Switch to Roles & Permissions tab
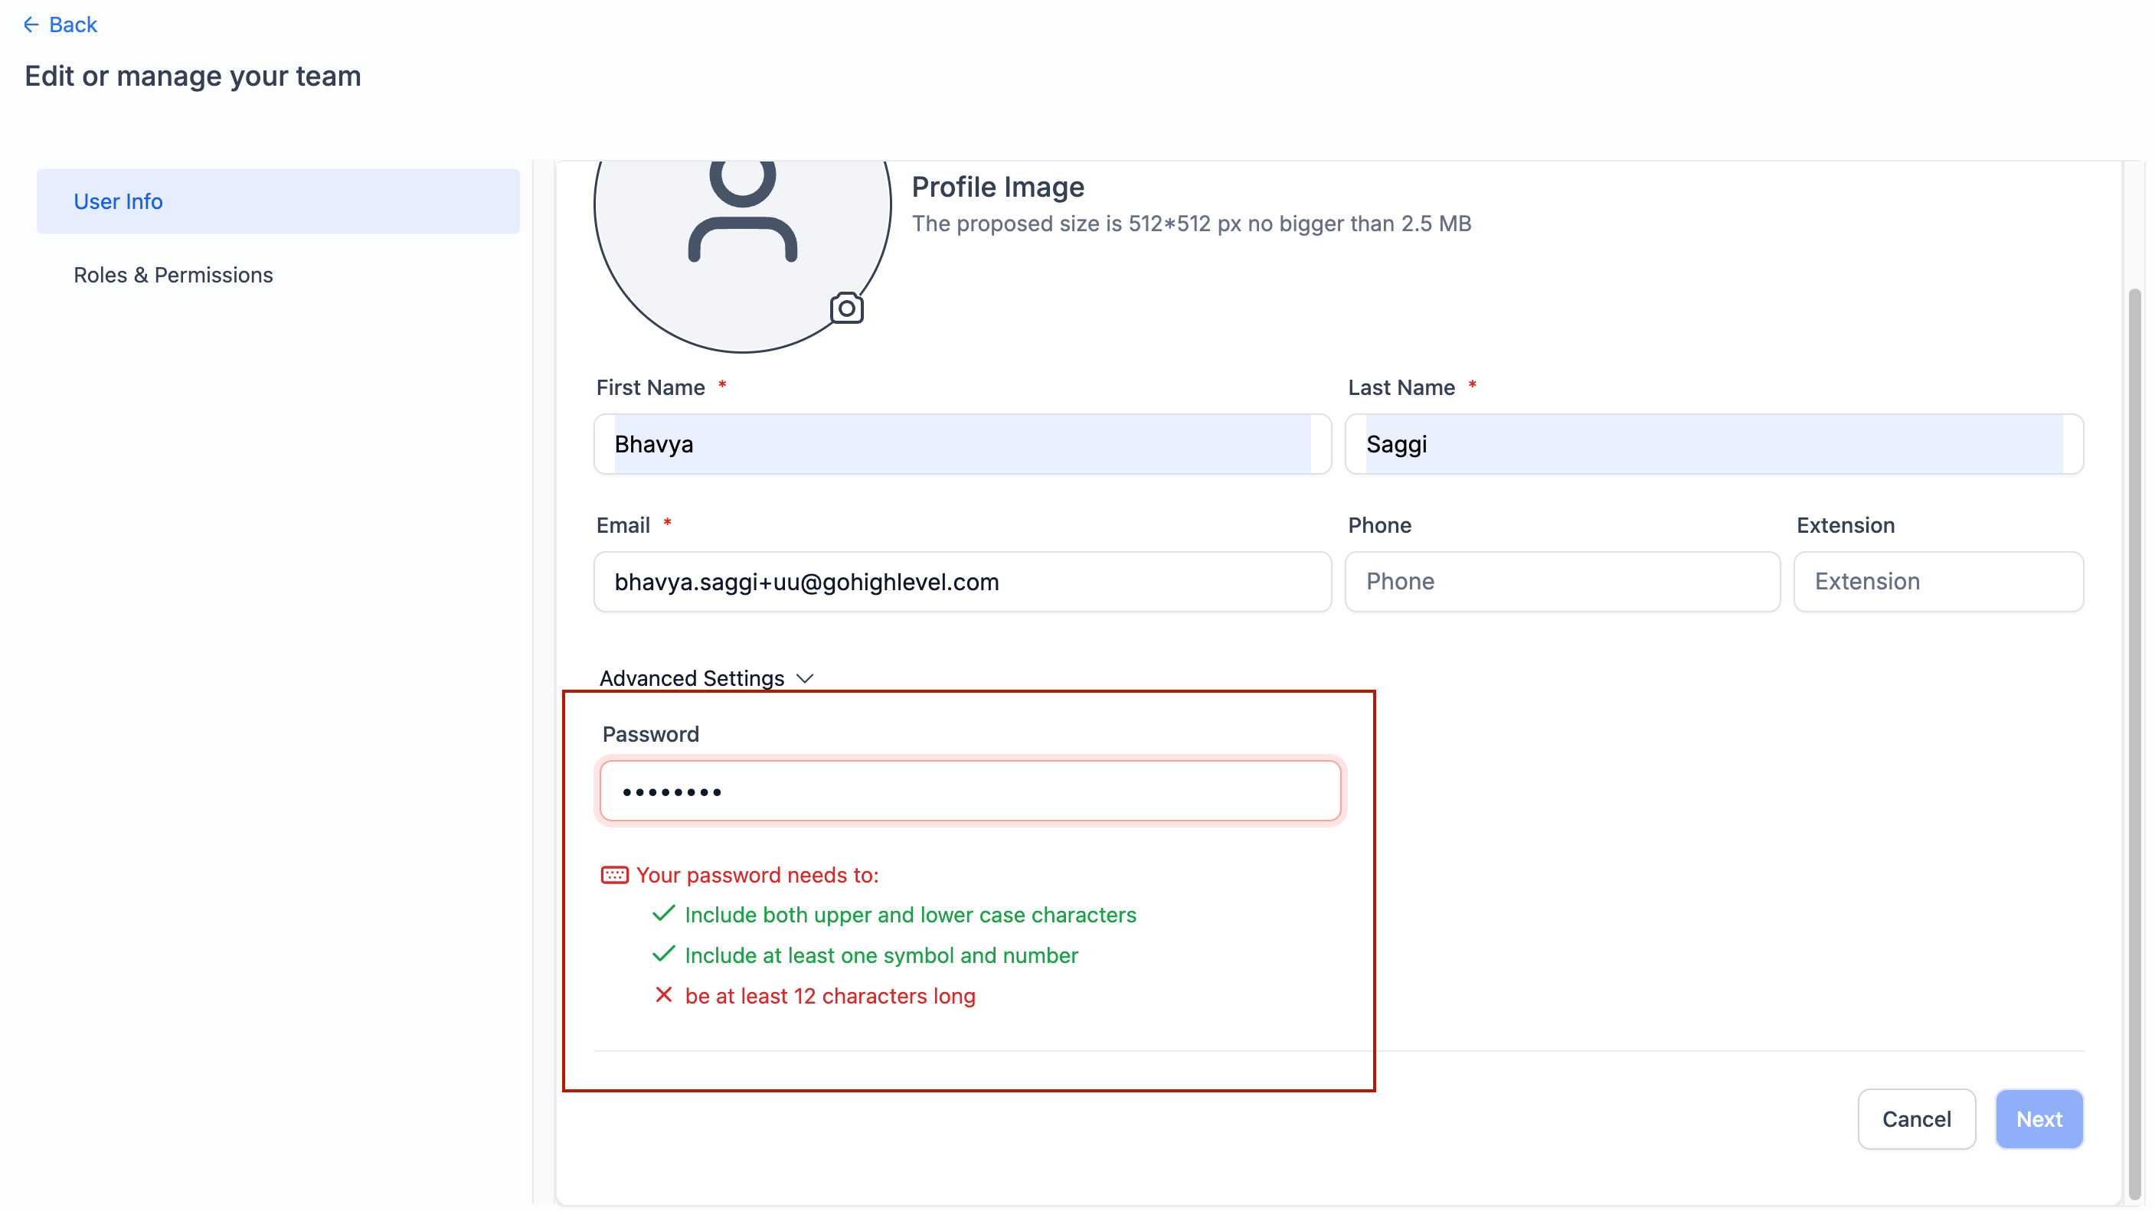The width and height of the screenshot is (2155, 1211). [173, 275]
